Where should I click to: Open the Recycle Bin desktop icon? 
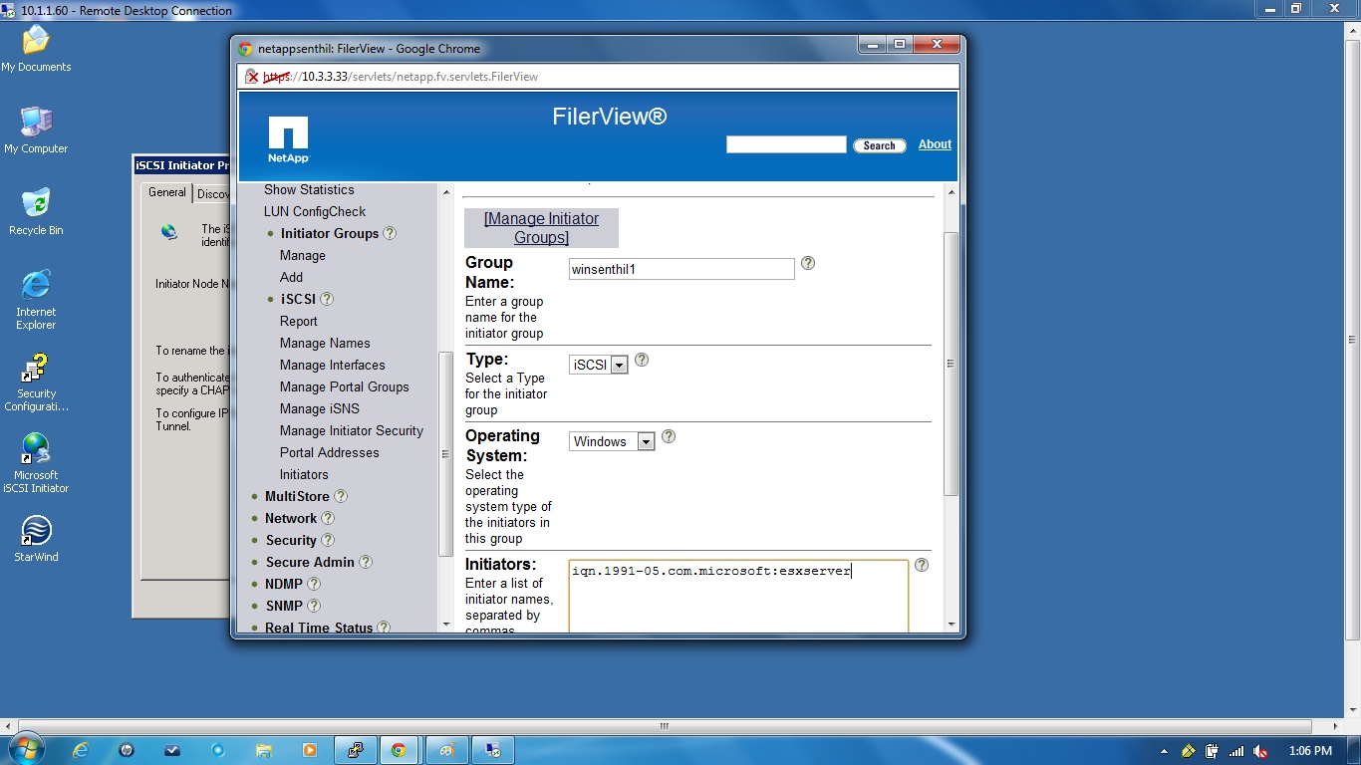pos(36,212)
